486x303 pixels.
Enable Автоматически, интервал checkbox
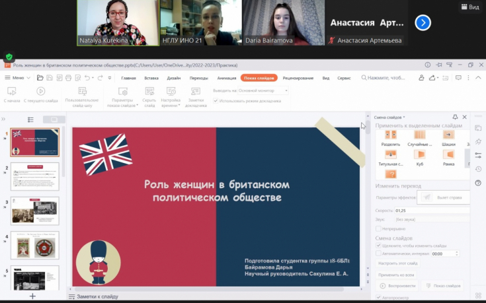coord(378,253)
